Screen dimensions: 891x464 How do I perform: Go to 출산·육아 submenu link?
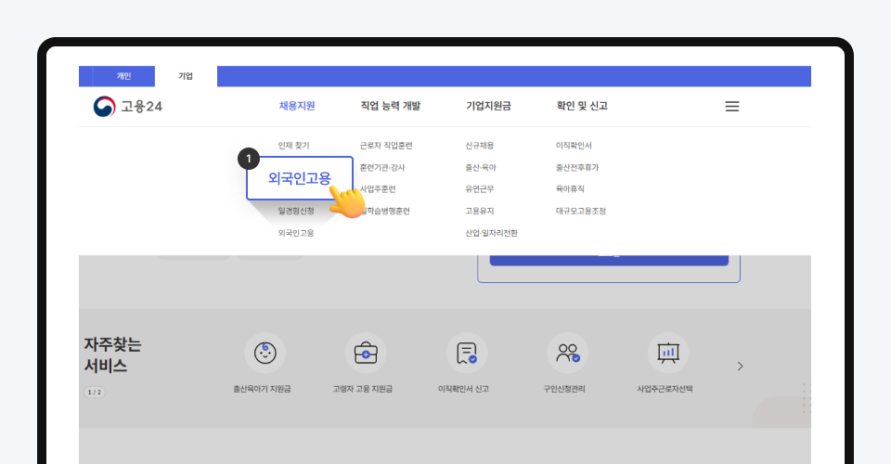[481, 168]
